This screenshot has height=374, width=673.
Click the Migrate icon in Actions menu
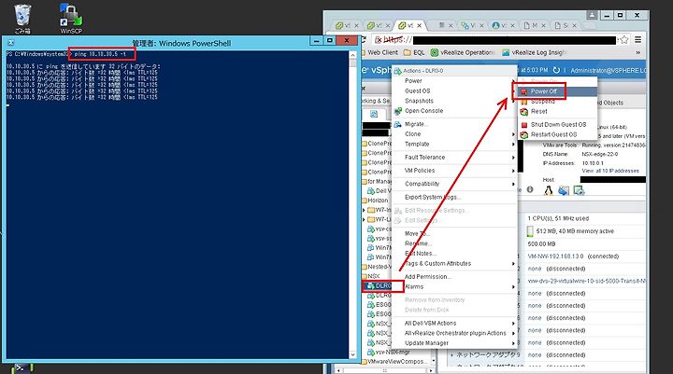(x=398, y=124)
